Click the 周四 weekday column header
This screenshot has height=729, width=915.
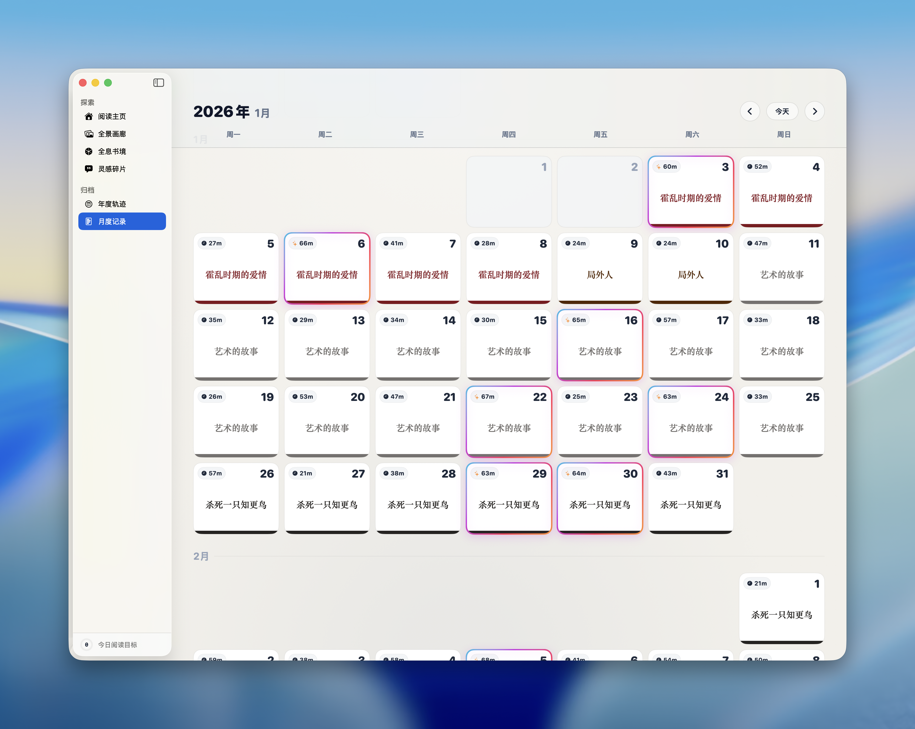pos(508,134)
